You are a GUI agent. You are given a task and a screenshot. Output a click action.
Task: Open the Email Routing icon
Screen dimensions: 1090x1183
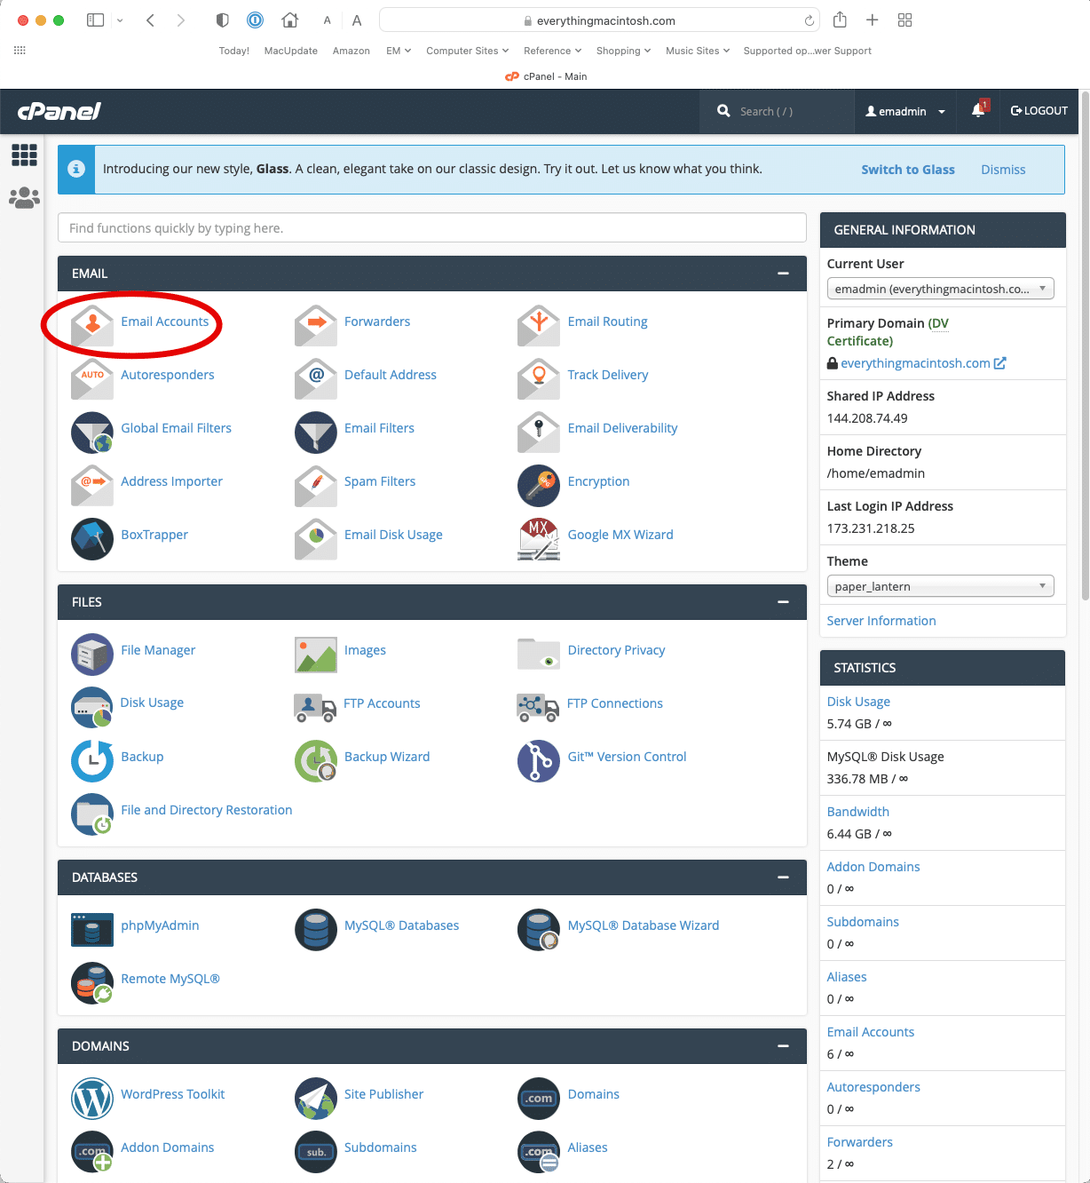click(x=539, y=325)
